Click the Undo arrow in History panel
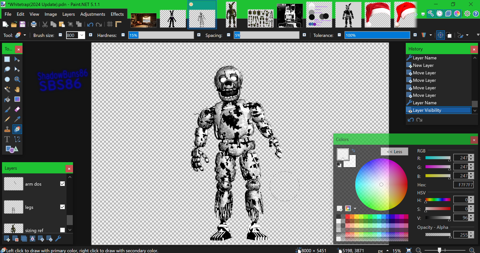The height and width of the screenshot is (253, 480). point(410,120)
